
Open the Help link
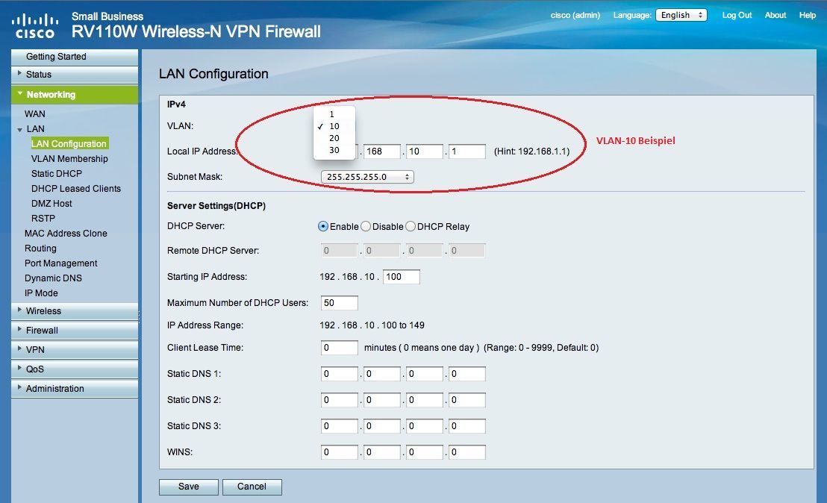click(807, 15)
